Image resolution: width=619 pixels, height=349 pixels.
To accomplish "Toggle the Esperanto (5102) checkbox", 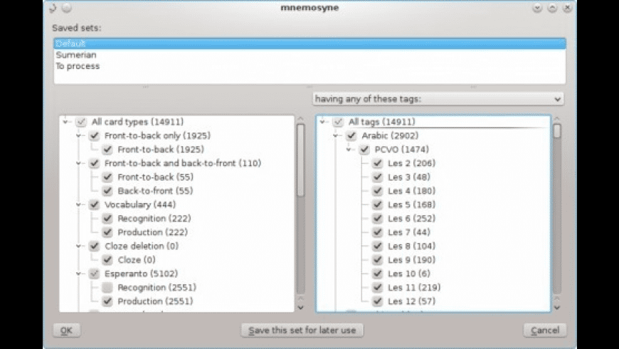I will click(x=94, y=274).
